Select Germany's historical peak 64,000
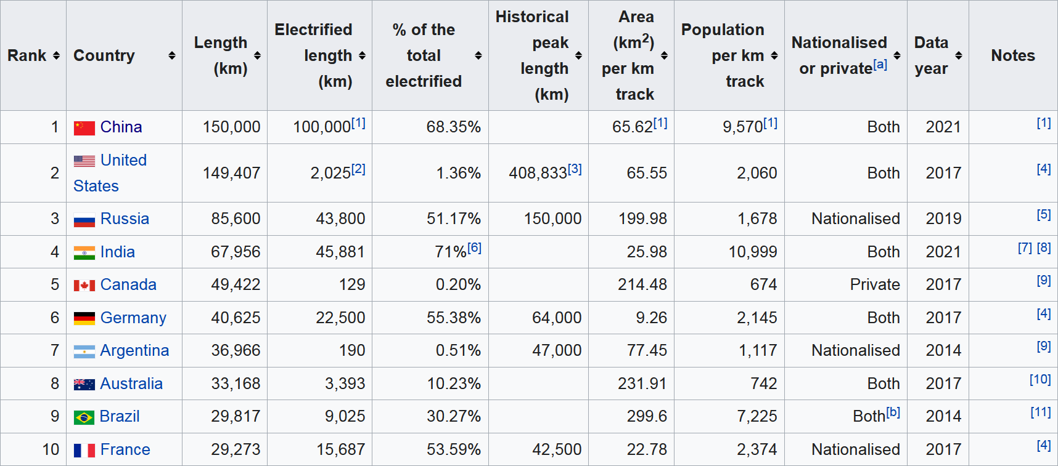Viewport: 1058px width, 466px height. pyautogui.click(x=557, y=318)
